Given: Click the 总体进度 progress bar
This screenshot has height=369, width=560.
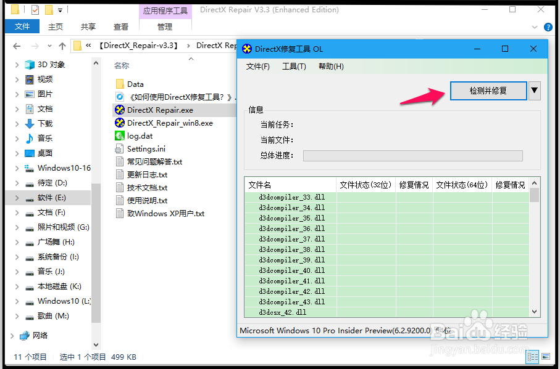Looking at the screenshot, I should pos(413,156).
